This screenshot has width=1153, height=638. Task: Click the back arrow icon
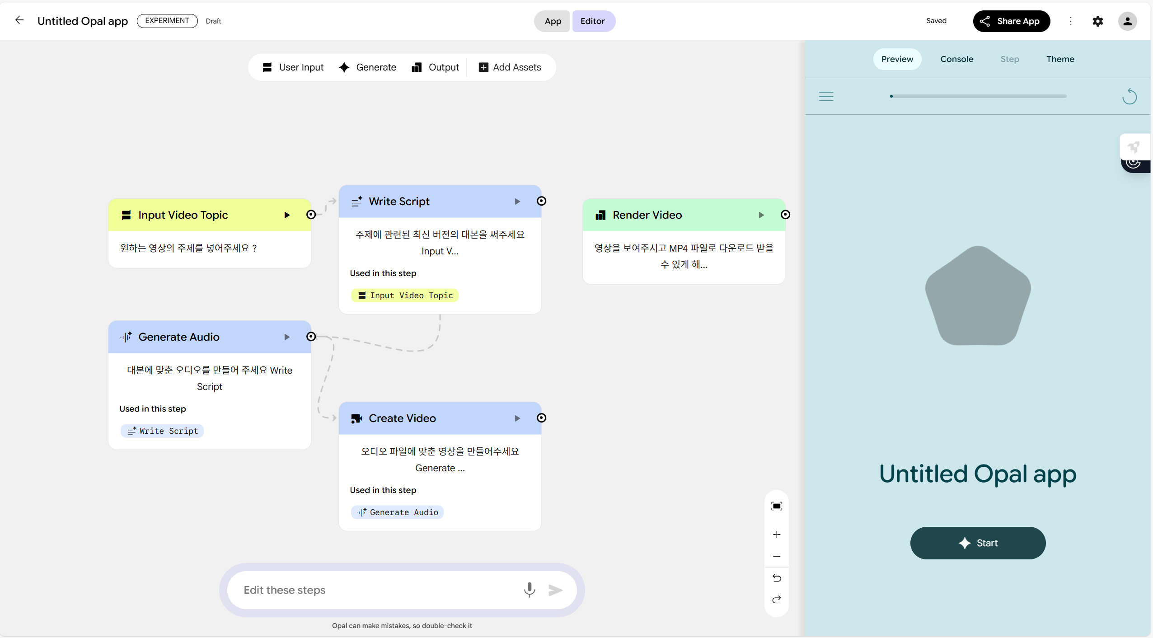click(19, 20)
